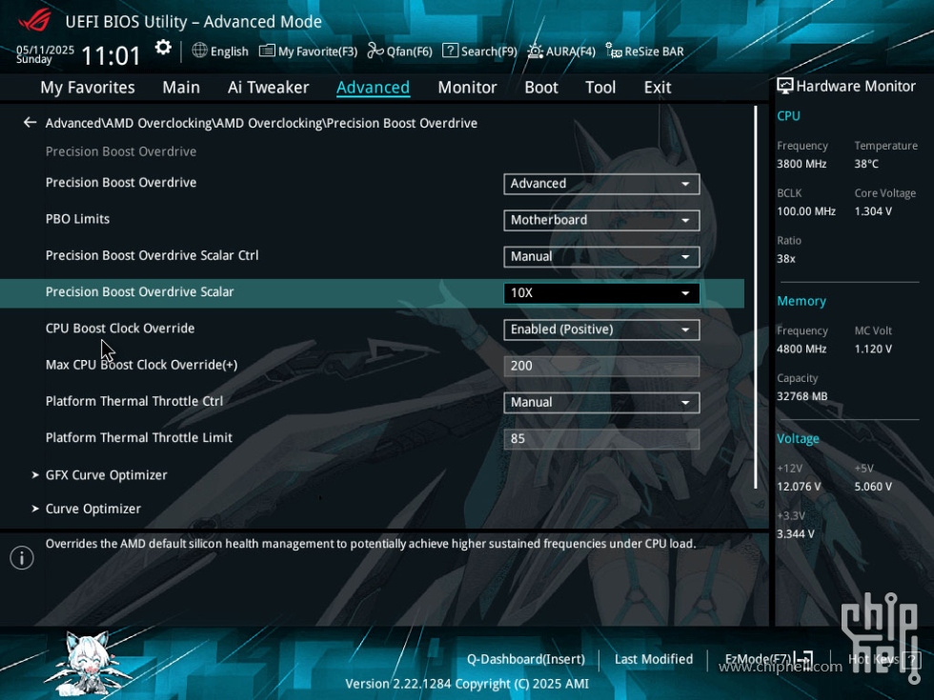Open PBO Limits dropdown showing Motherboard
Image resolution: width=934 pixels, height=700 pixels.
tap(601, 220)
